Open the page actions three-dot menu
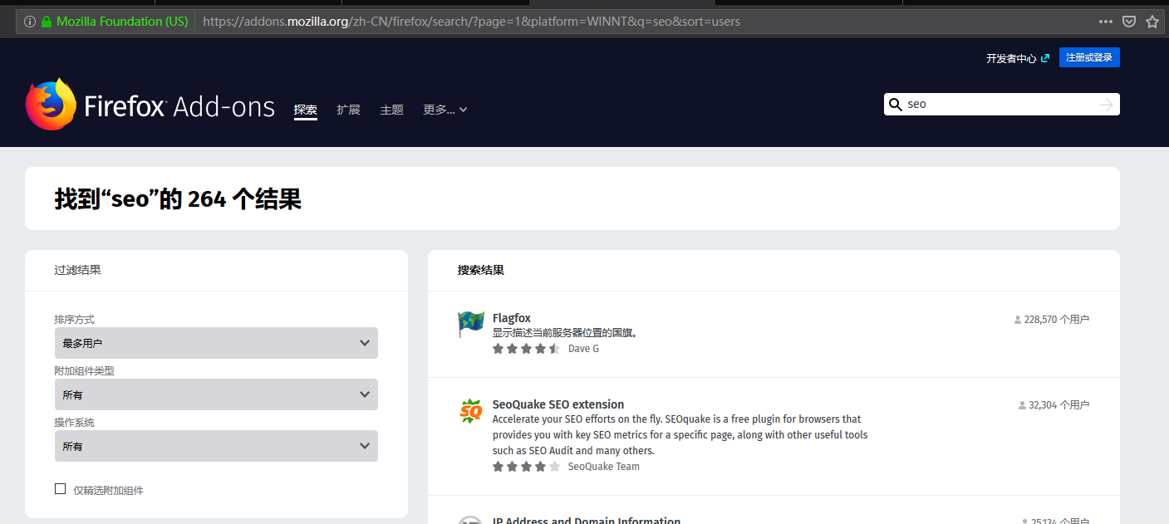1169x524 pixels. point(1106,22)
